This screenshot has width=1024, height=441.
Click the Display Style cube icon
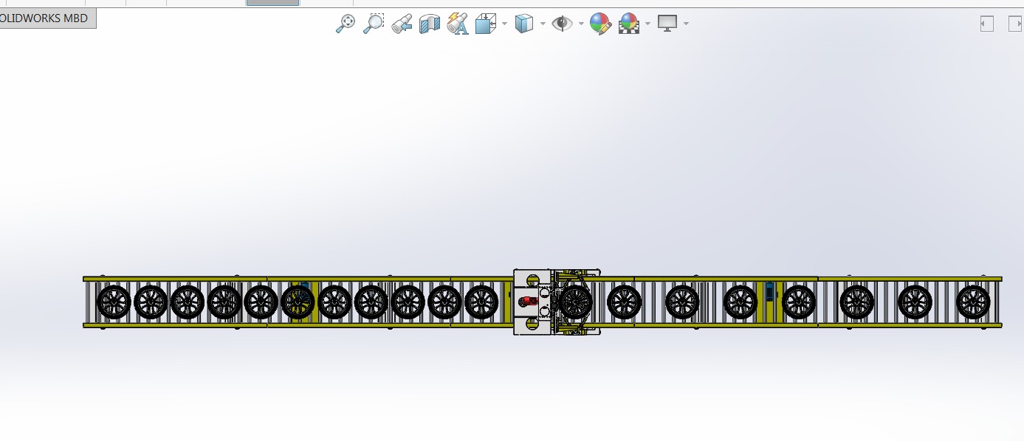click(523, 24)
